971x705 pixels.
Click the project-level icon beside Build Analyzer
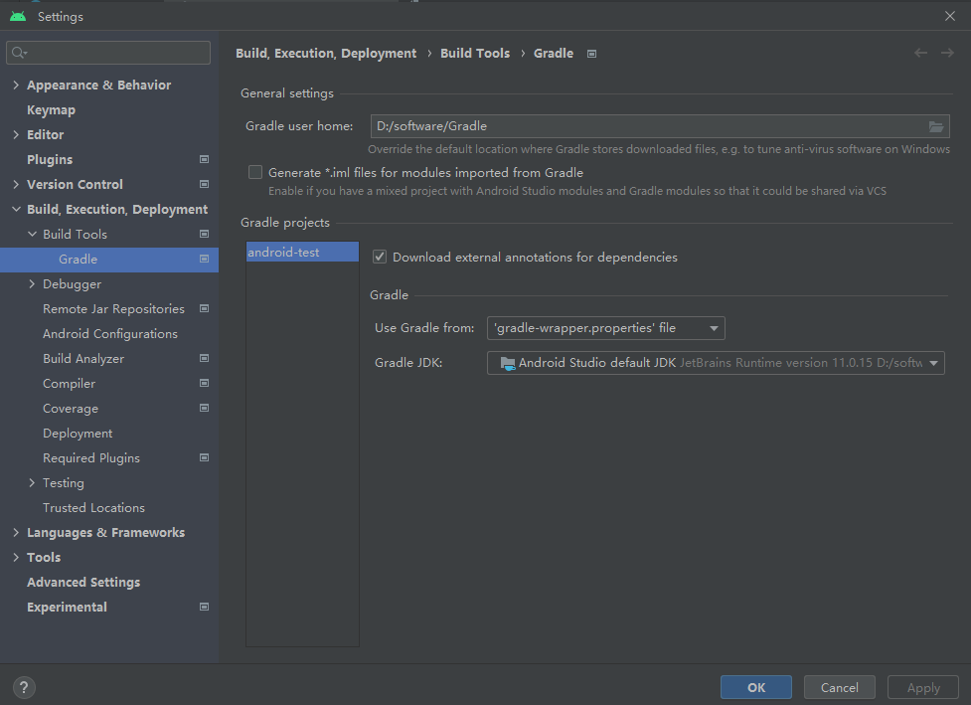click(x=204, y=358)
